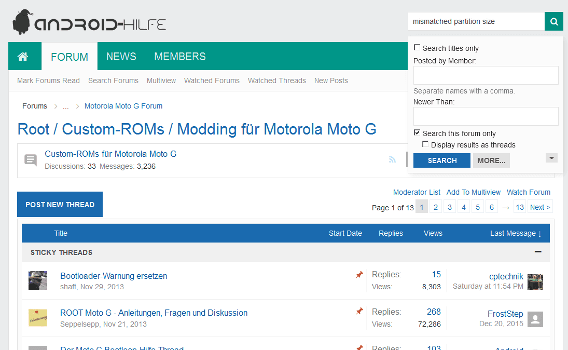Open 15 replies count link
The height and width of the screenshot is (350, 568).
(x=436, y=275)
